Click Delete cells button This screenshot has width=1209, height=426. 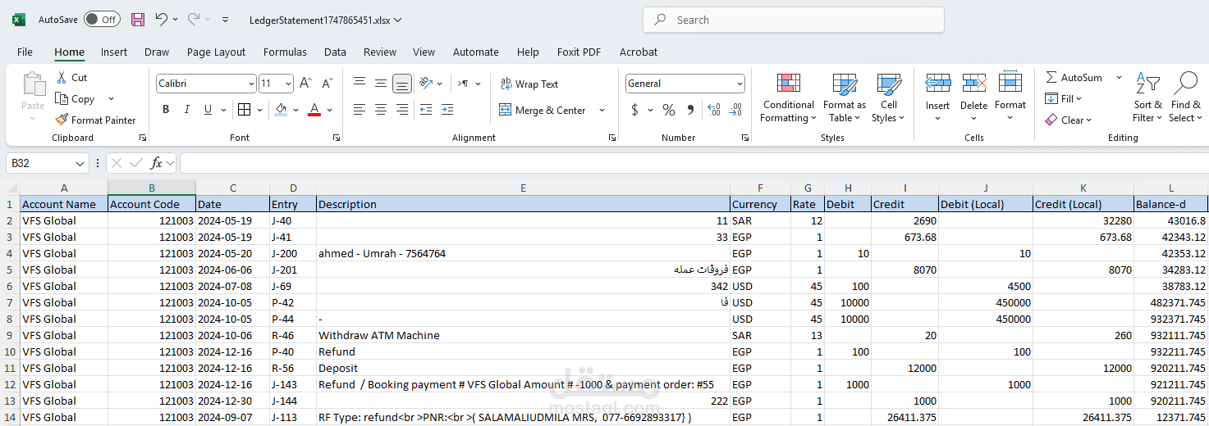973,97
